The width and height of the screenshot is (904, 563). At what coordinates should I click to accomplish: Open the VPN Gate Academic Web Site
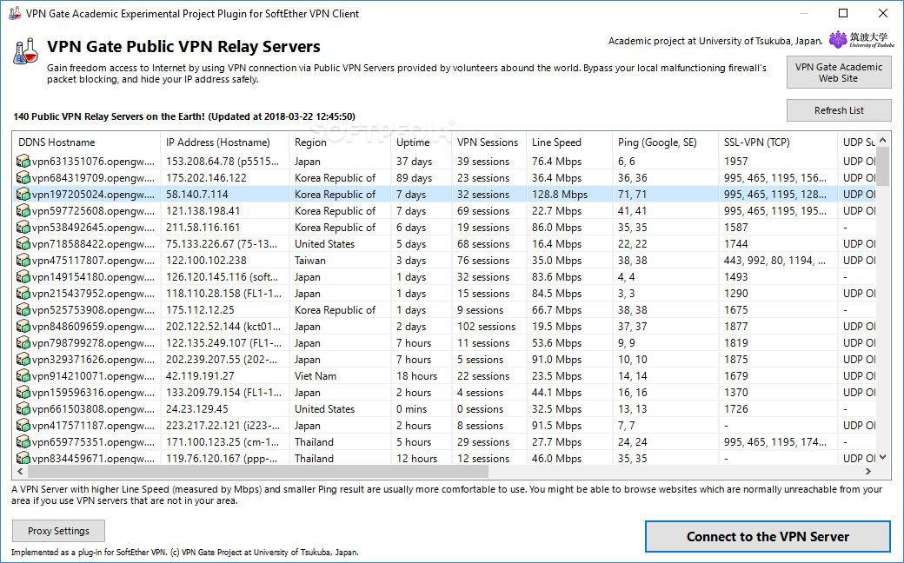[x=839, y=73]
